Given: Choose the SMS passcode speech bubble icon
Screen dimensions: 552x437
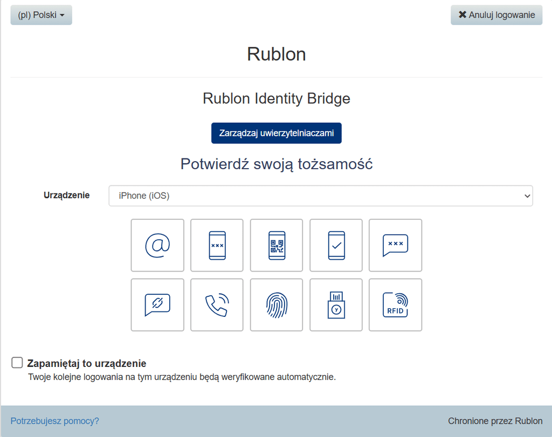Looking at the screenshot, I should pos(395,245).
